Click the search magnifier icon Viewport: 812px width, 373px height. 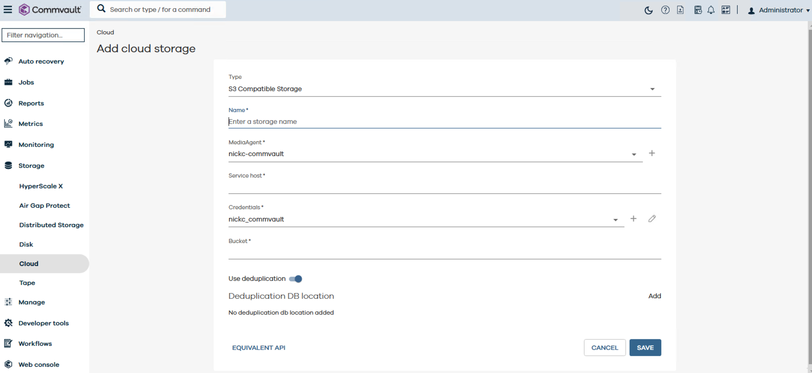101,9
